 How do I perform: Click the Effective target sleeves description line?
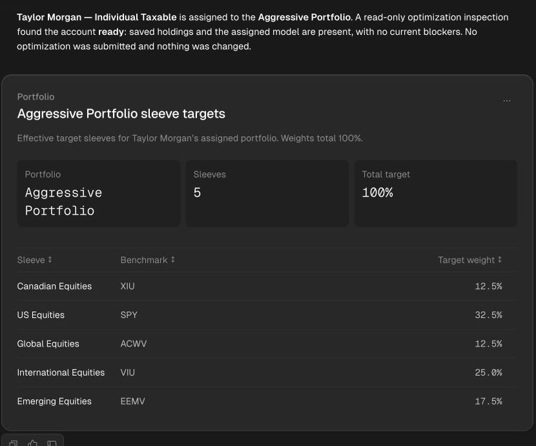(x=190, y=138)
